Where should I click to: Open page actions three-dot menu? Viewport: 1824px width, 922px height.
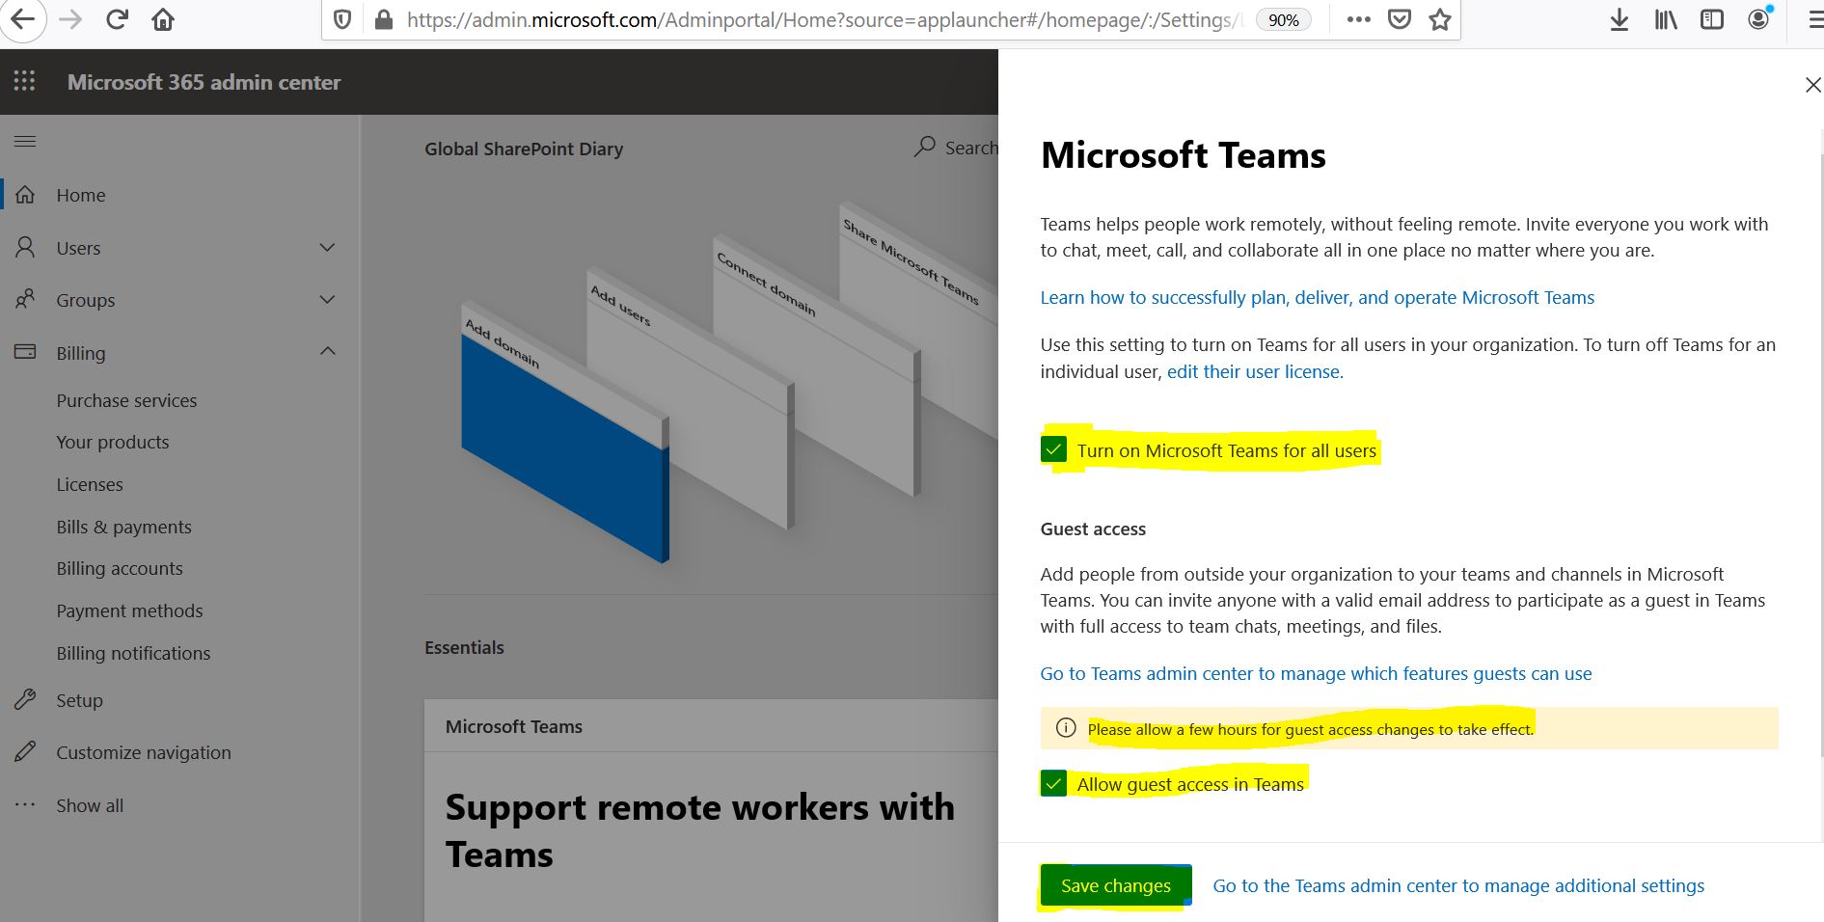click(1358, 19)
